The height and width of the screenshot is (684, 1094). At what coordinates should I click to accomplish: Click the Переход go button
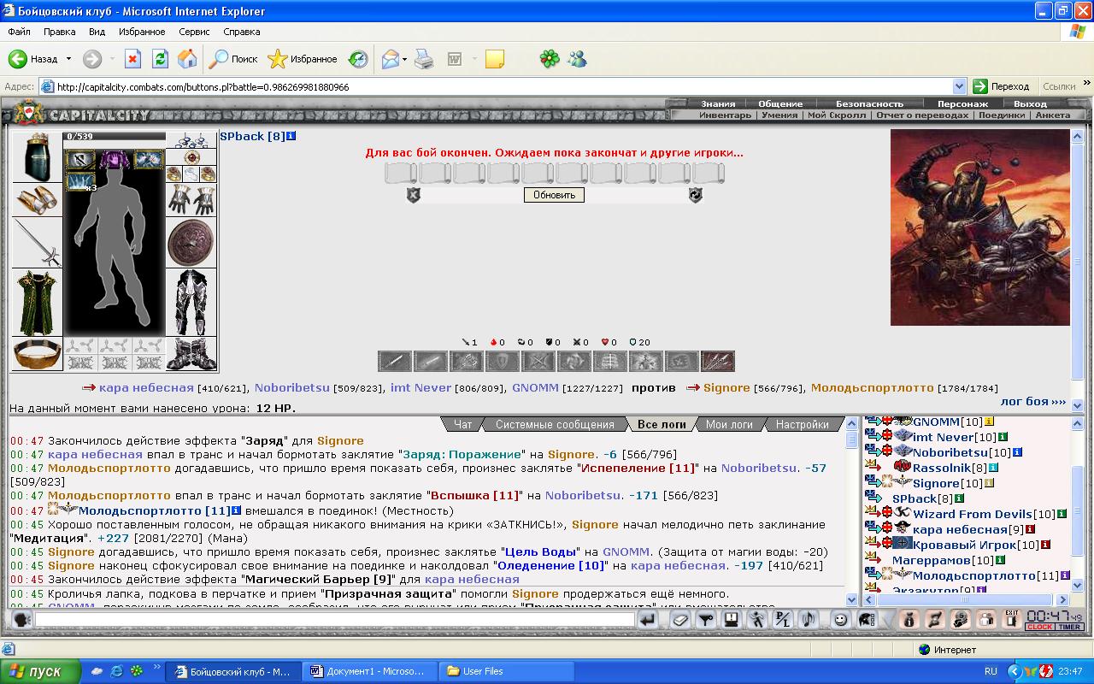point(1002,86)
